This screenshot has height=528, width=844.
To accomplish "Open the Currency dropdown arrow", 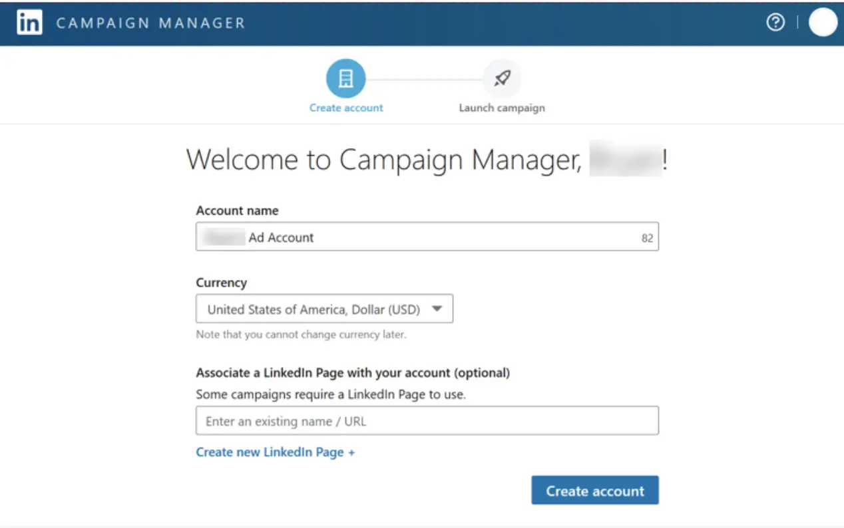I will coord(438,309).
